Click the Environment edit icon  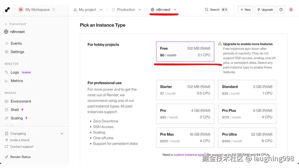point(6,101)
